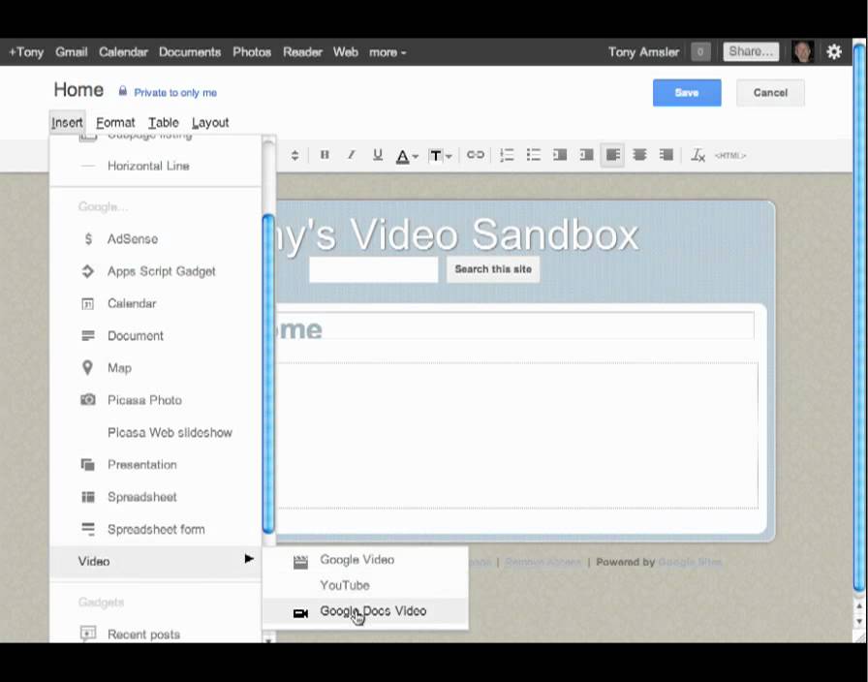The width and height of the screenshot is (868, 682).
Task: Open the settings gear menu
Action: pos(834,51)
